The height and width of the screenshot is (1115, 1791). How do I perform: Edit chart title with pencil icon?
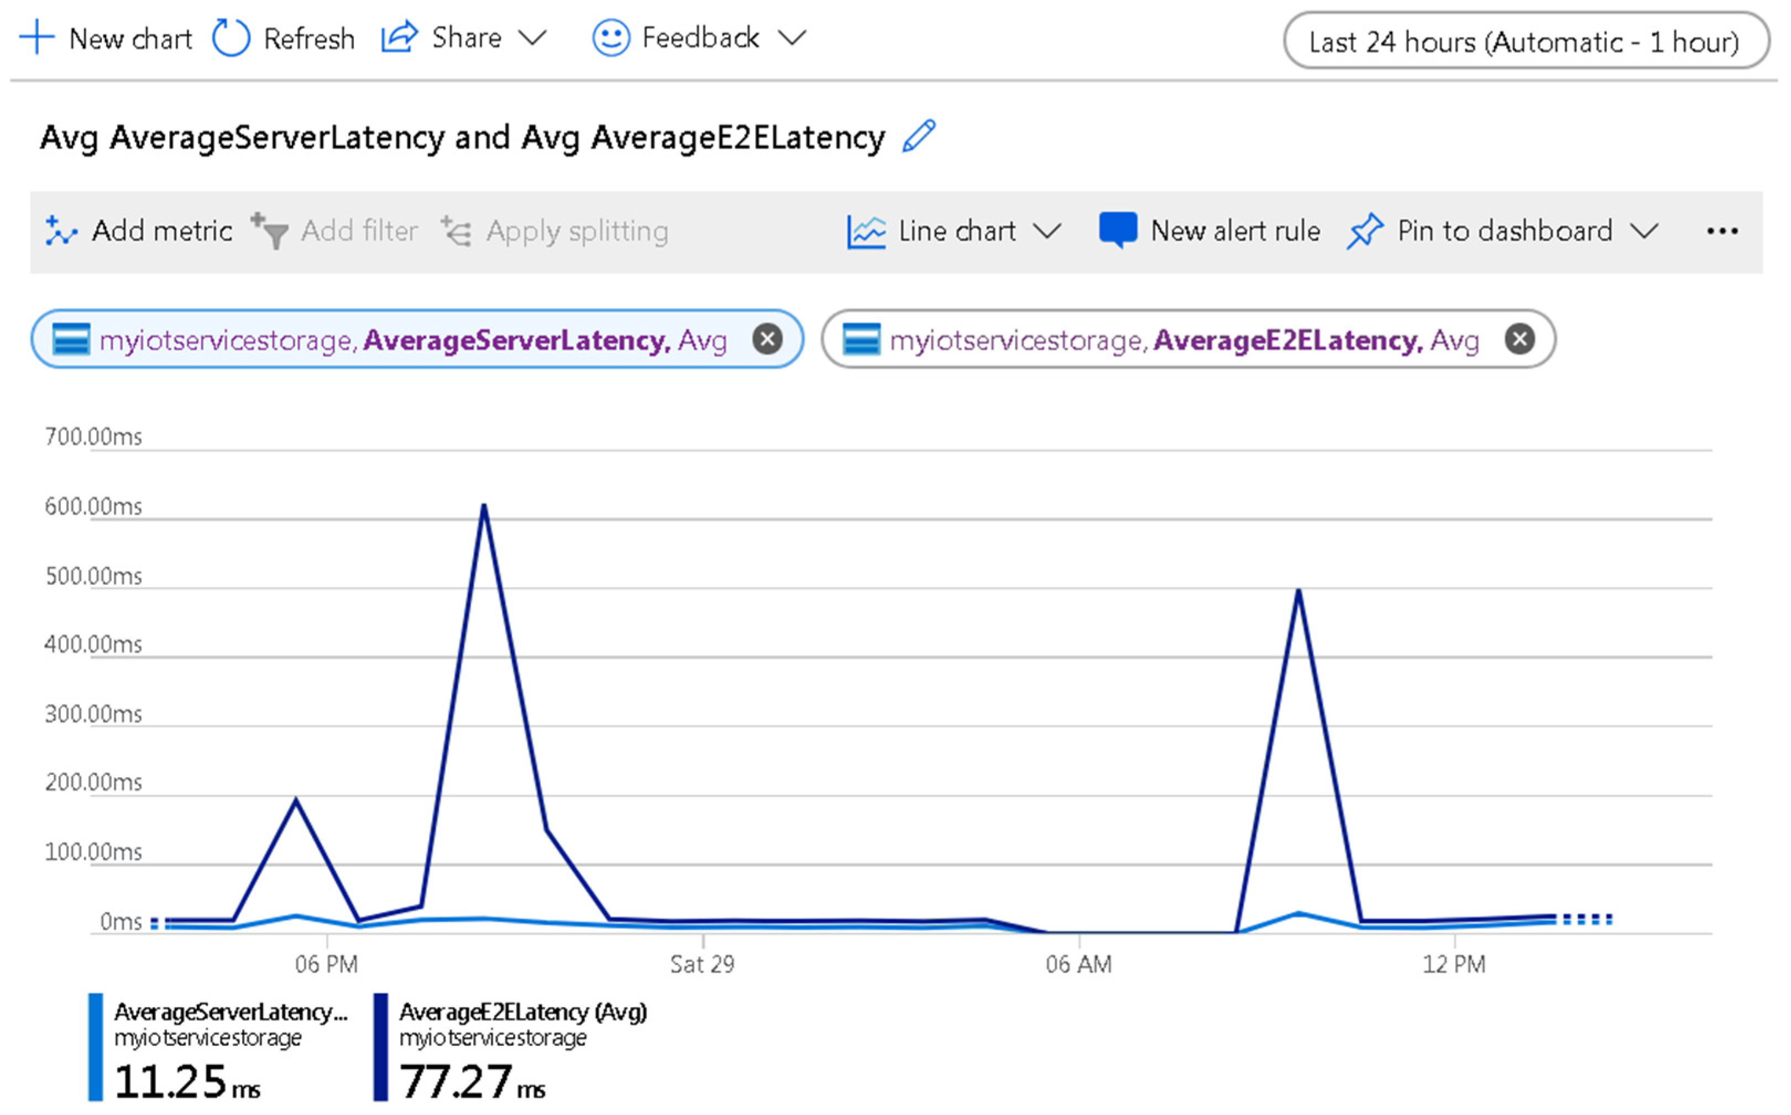[x=919, y=137]
